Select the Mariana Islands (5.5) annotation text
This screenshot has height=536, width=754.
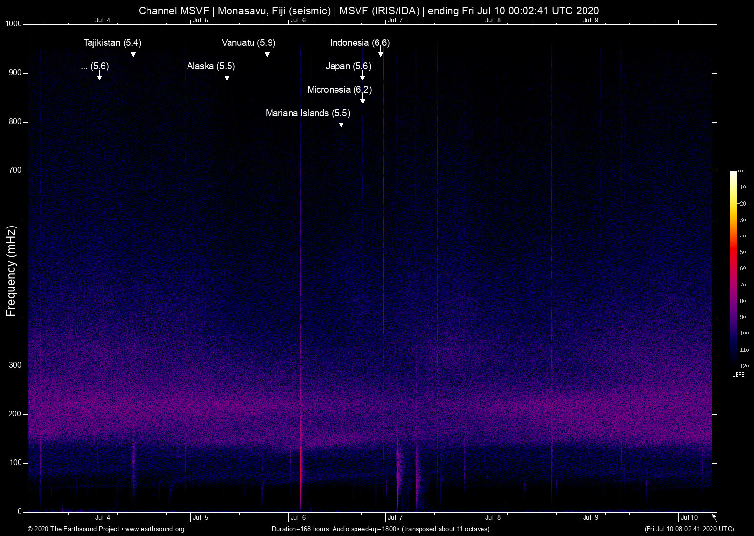[308, 113]
